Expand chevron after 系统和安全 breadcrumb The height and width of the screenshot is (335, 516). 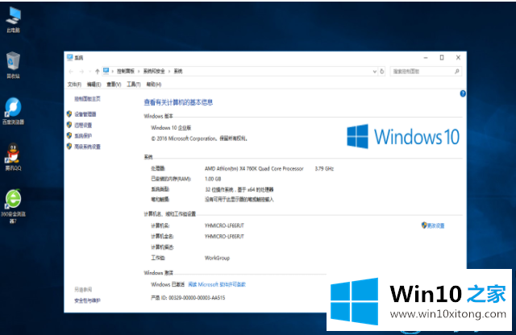169,72
